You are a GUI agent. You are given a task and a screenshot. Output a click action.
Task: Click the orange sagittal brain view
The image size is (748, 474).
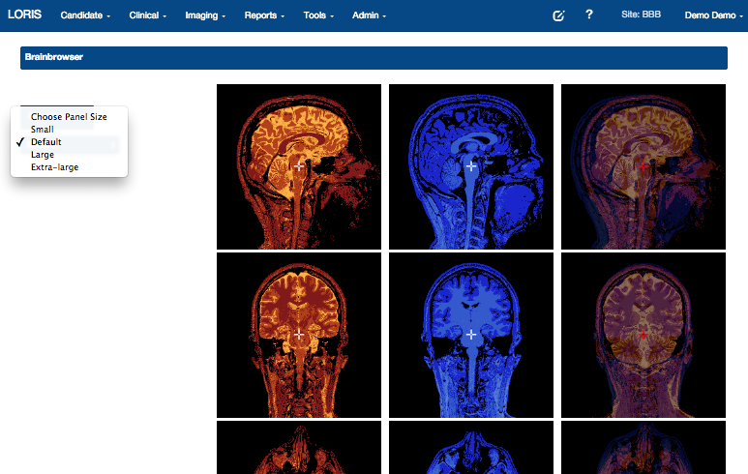pos(299,166)
